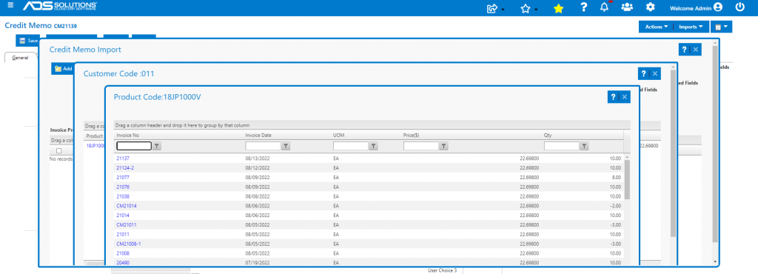Click the 08/13/2022 invoice date cell
The height and width of the screenshot is (274, 758).
(257, 158)
